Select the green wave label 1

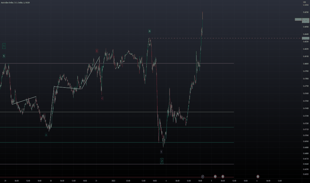point(4,46)
